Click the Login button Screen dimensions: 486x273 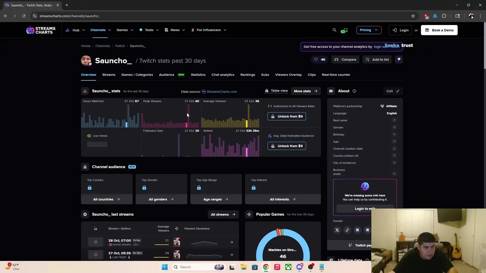[401, 30]
